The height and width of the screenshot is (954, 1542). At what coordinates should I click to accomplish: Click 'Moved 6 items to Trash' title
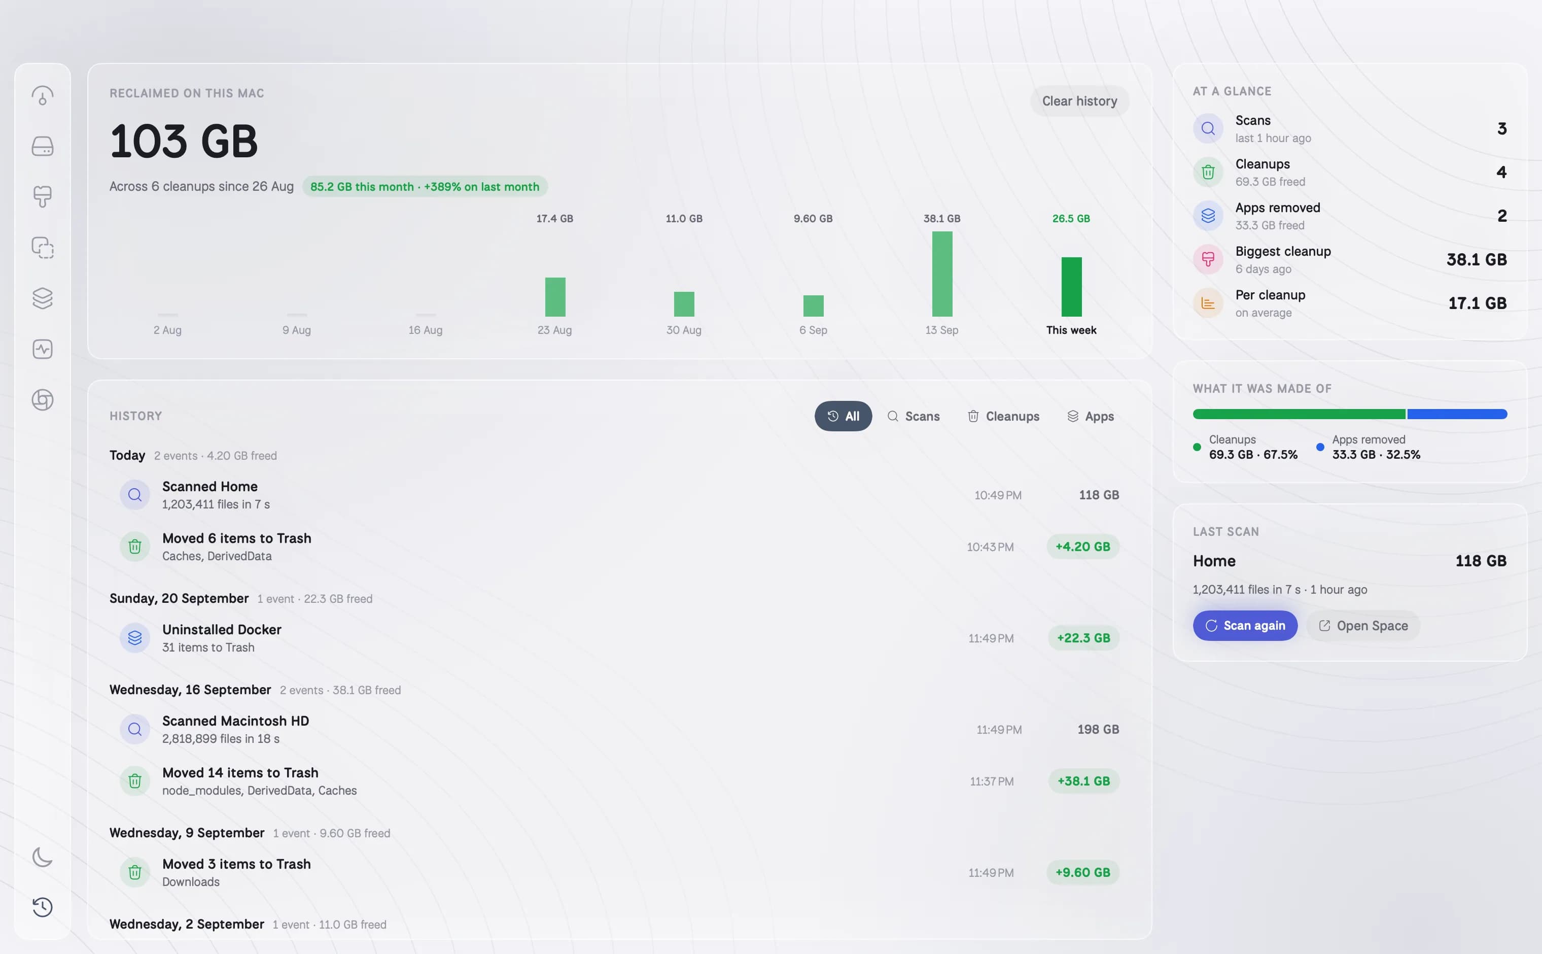pyautogui.click(x=236, y=538)
